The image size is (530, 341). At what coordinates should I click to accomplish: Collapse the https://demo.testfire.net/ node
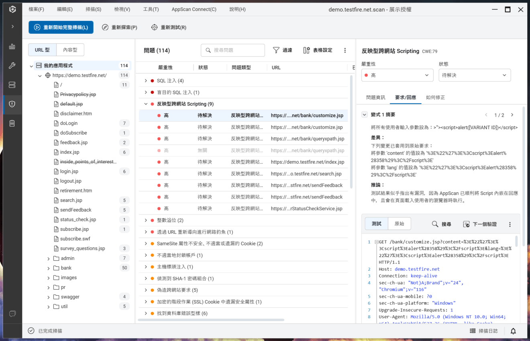click(40, 75)
